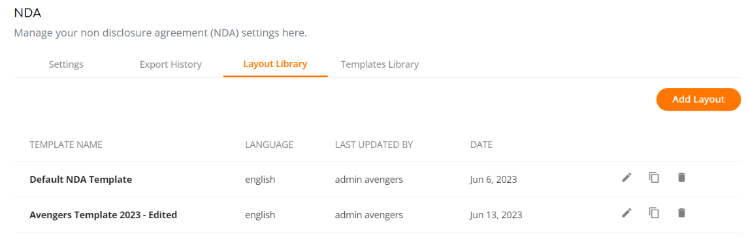
Task: Switch to the Settings tab
Action: [x=66, y=64]
